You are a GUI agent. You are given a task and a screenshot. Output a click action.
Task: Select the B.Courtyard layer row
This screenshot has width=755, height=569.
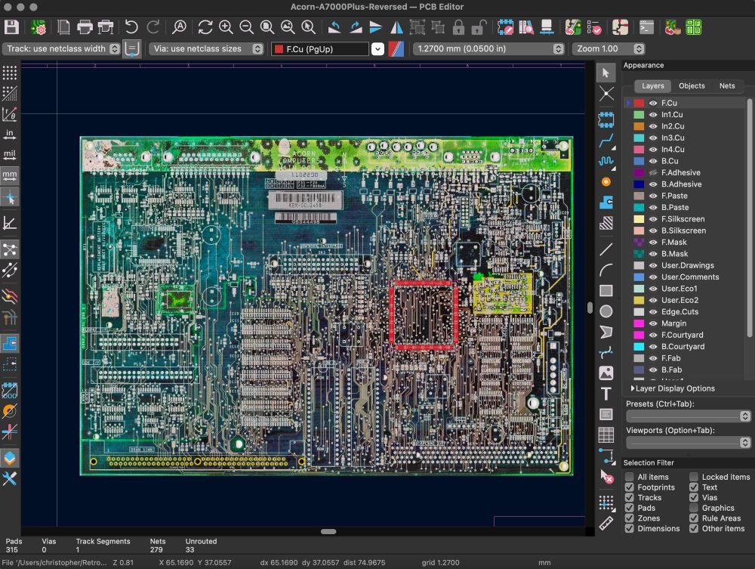pyautogui.click(x=684, y=346)
